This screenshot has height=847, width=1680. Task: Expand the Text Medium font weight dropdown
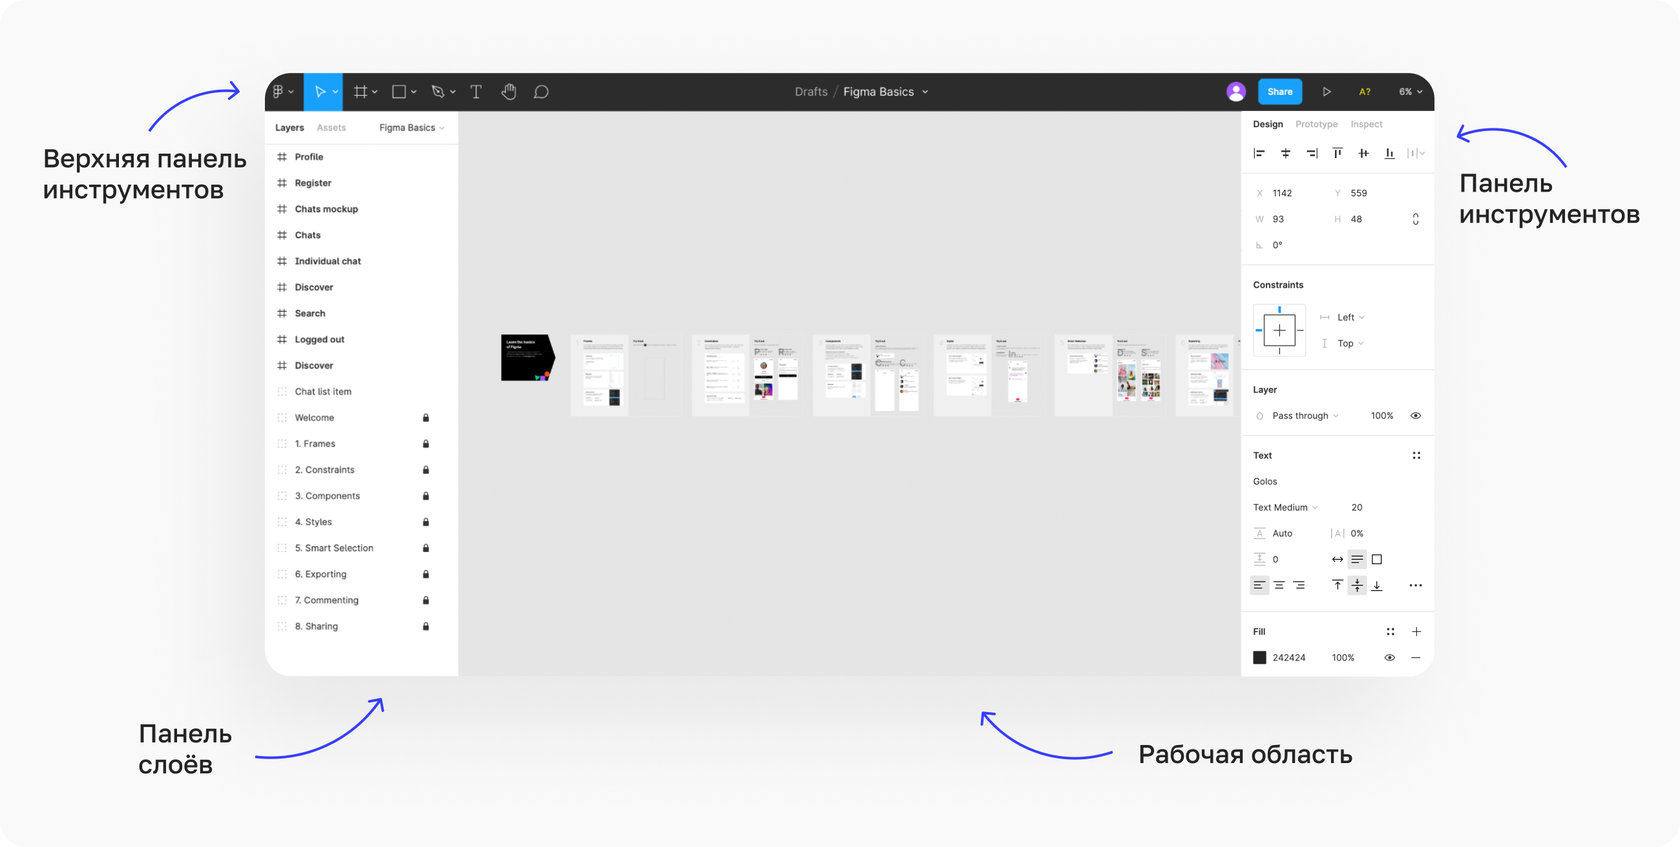coord(1285,507)
